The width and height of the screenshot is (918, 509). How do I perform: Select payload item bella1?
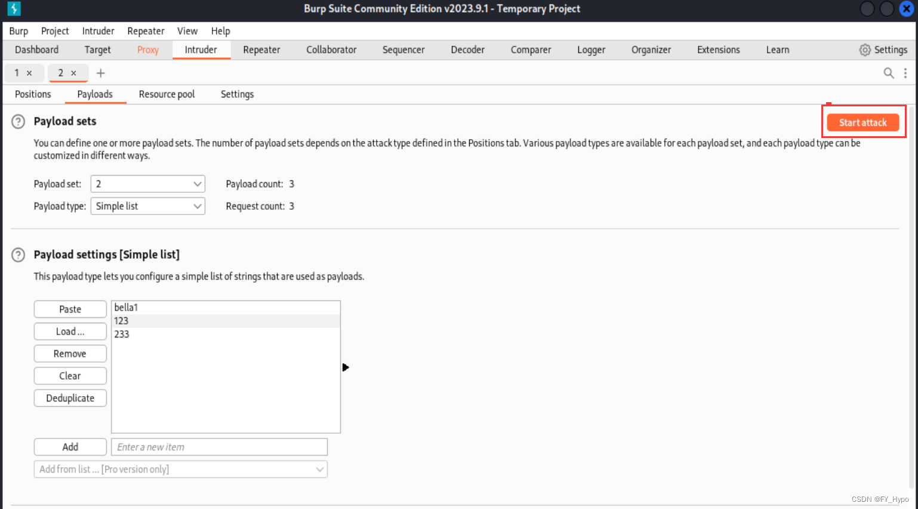point(226,308)
